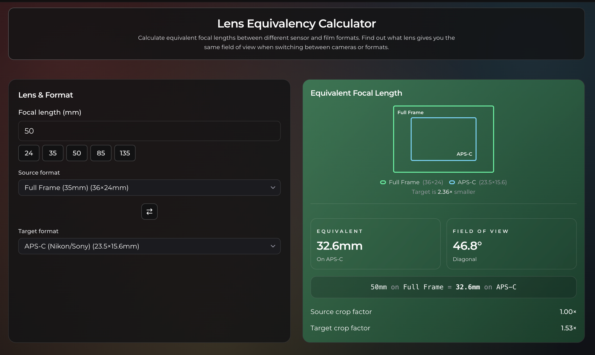Click the Target crop factor 1.53× value
Viewport: 595px width, 355px height.
point(568,328)
